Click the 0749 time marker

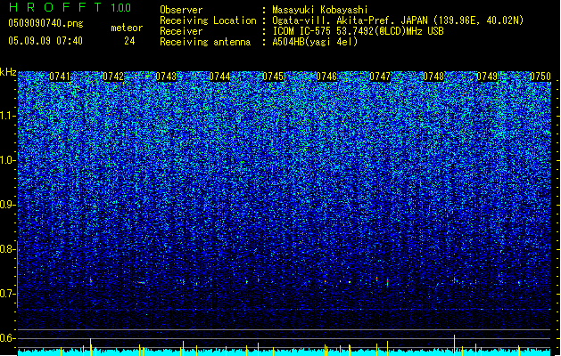pyautogui.click(x=487, y=77)
